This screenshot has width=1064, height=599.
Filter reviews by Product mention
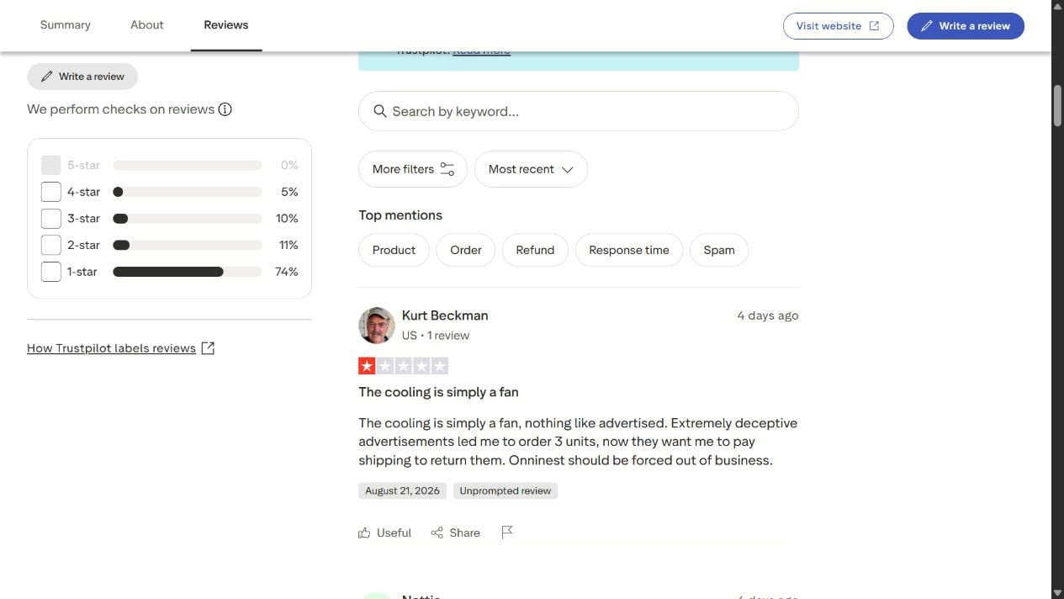[394, 250]
